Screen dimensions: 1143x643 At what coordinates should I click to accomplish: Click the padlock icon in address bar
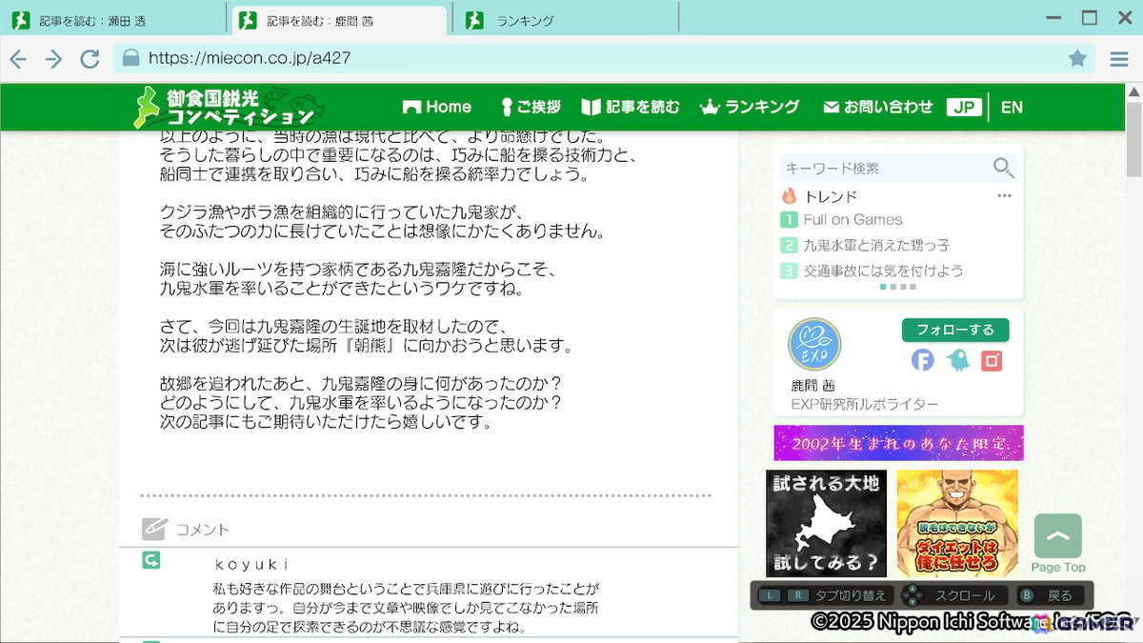[x=130, y=58]
